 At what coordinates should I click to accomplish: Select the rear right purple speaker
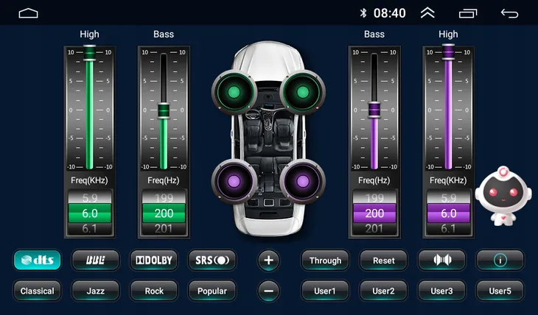point(303,181)
